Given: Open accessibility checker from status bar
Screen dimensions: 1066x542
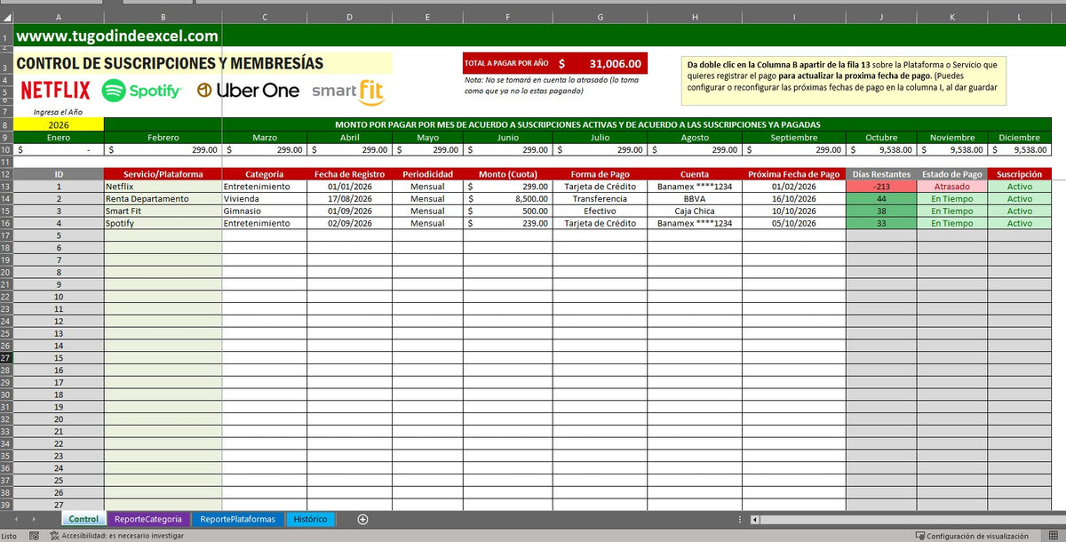Looking at the screenshot, I should pyautogui.click(x=116, y=536).
